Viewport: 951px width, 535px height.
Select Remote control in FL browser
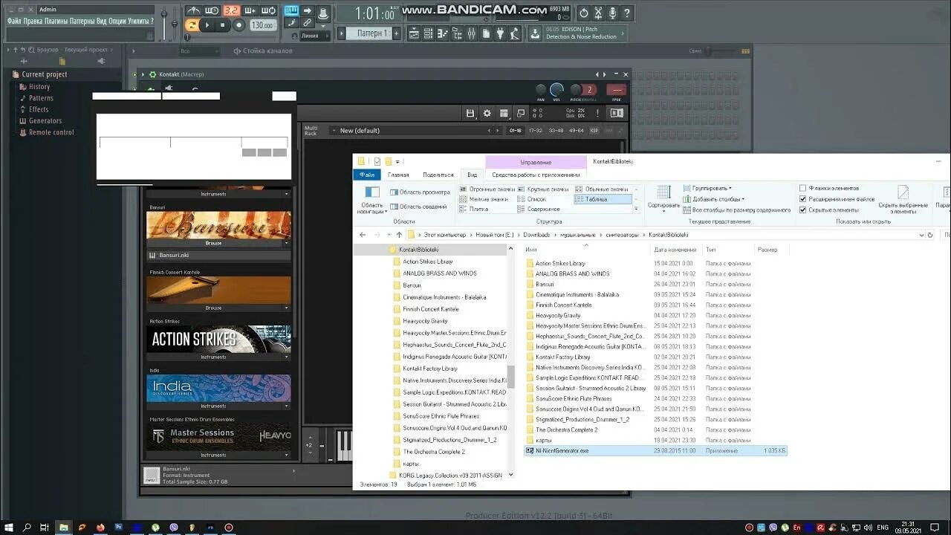51,132
